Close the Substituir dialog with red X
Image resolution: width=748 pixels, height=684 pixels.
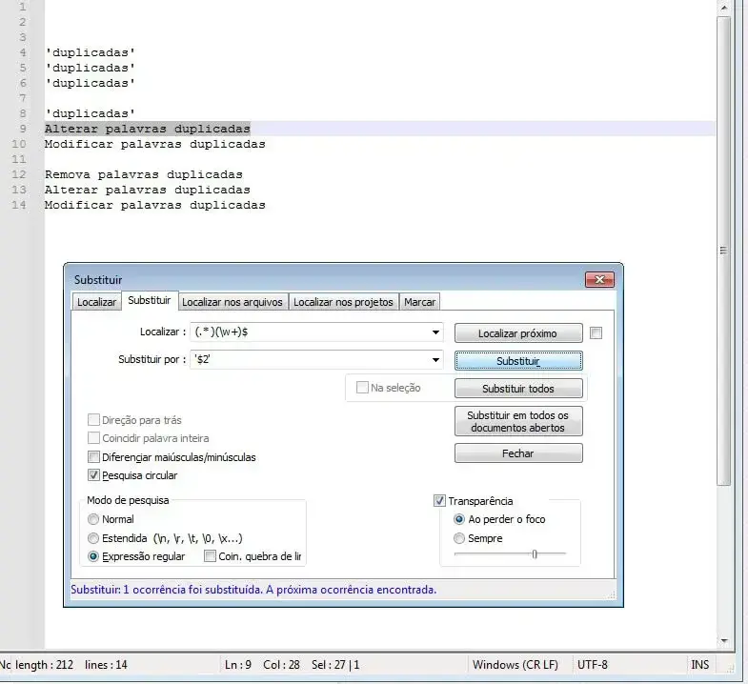tap(599, 279)
